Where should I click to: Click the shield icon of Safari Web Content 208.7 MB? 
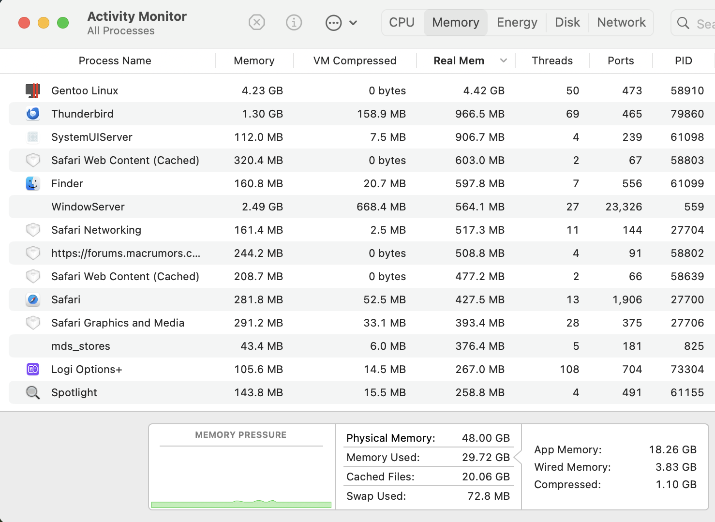point(33,276)
